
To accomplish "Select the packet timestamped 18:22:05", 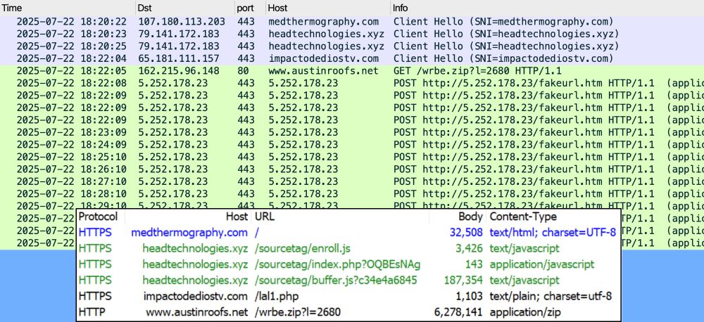I will coord(352,71).
